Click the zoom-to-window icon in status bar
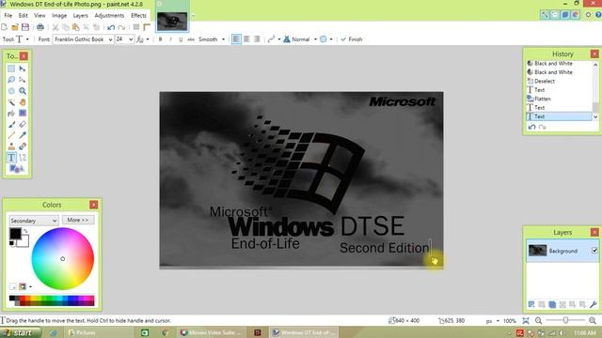Image resolution: width=602 pixels, height=338 pixels. (526, 320)
